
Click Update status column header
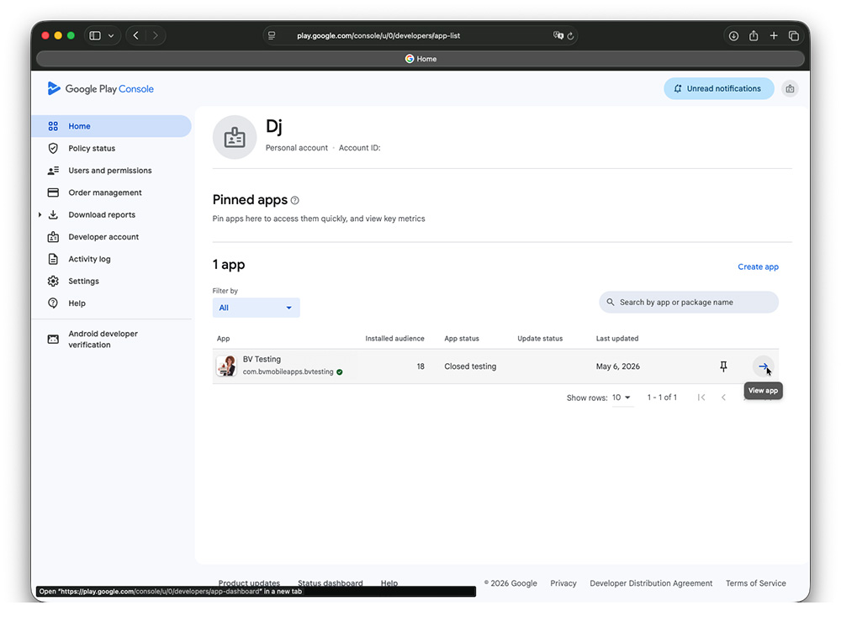click(x=540, y=339)
